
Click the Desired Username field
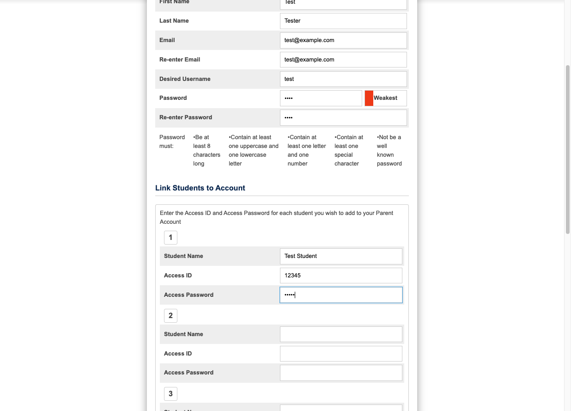click(343, 79)
